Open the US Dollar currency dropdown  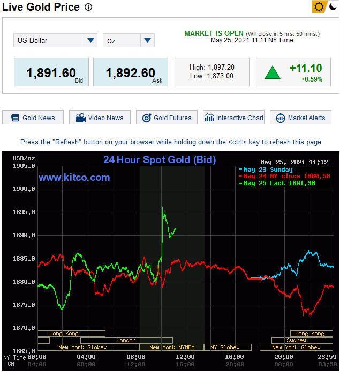click(x=55, y=40)
